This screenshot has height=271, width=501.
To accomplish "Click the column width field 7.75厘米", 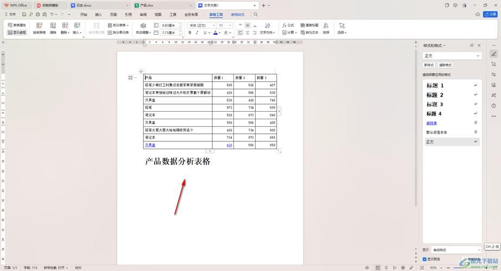I will (170, 32).
